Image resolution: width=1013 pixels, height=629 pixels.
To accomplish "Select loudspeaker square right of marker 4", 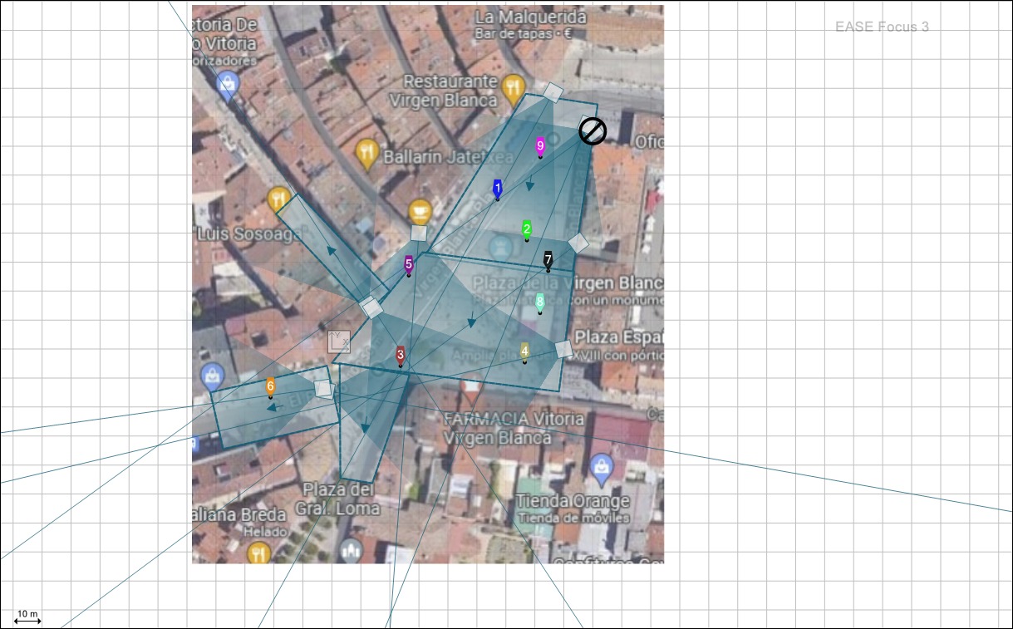I will click(x=564, y=349).
